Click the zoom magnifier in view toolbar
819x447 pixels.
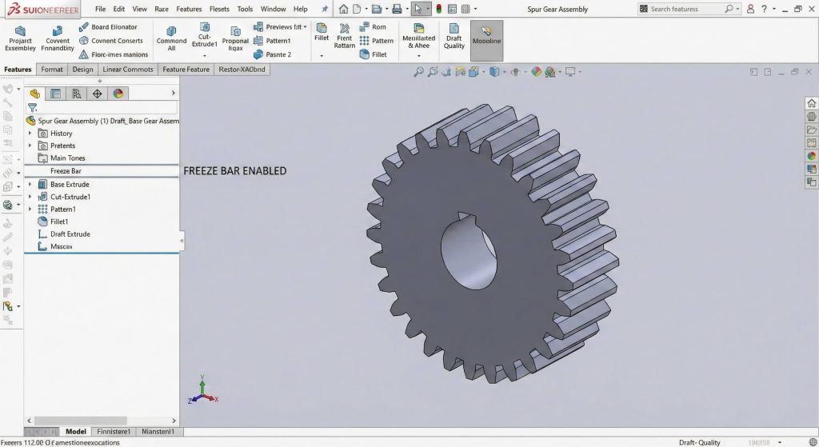[418, 72]
